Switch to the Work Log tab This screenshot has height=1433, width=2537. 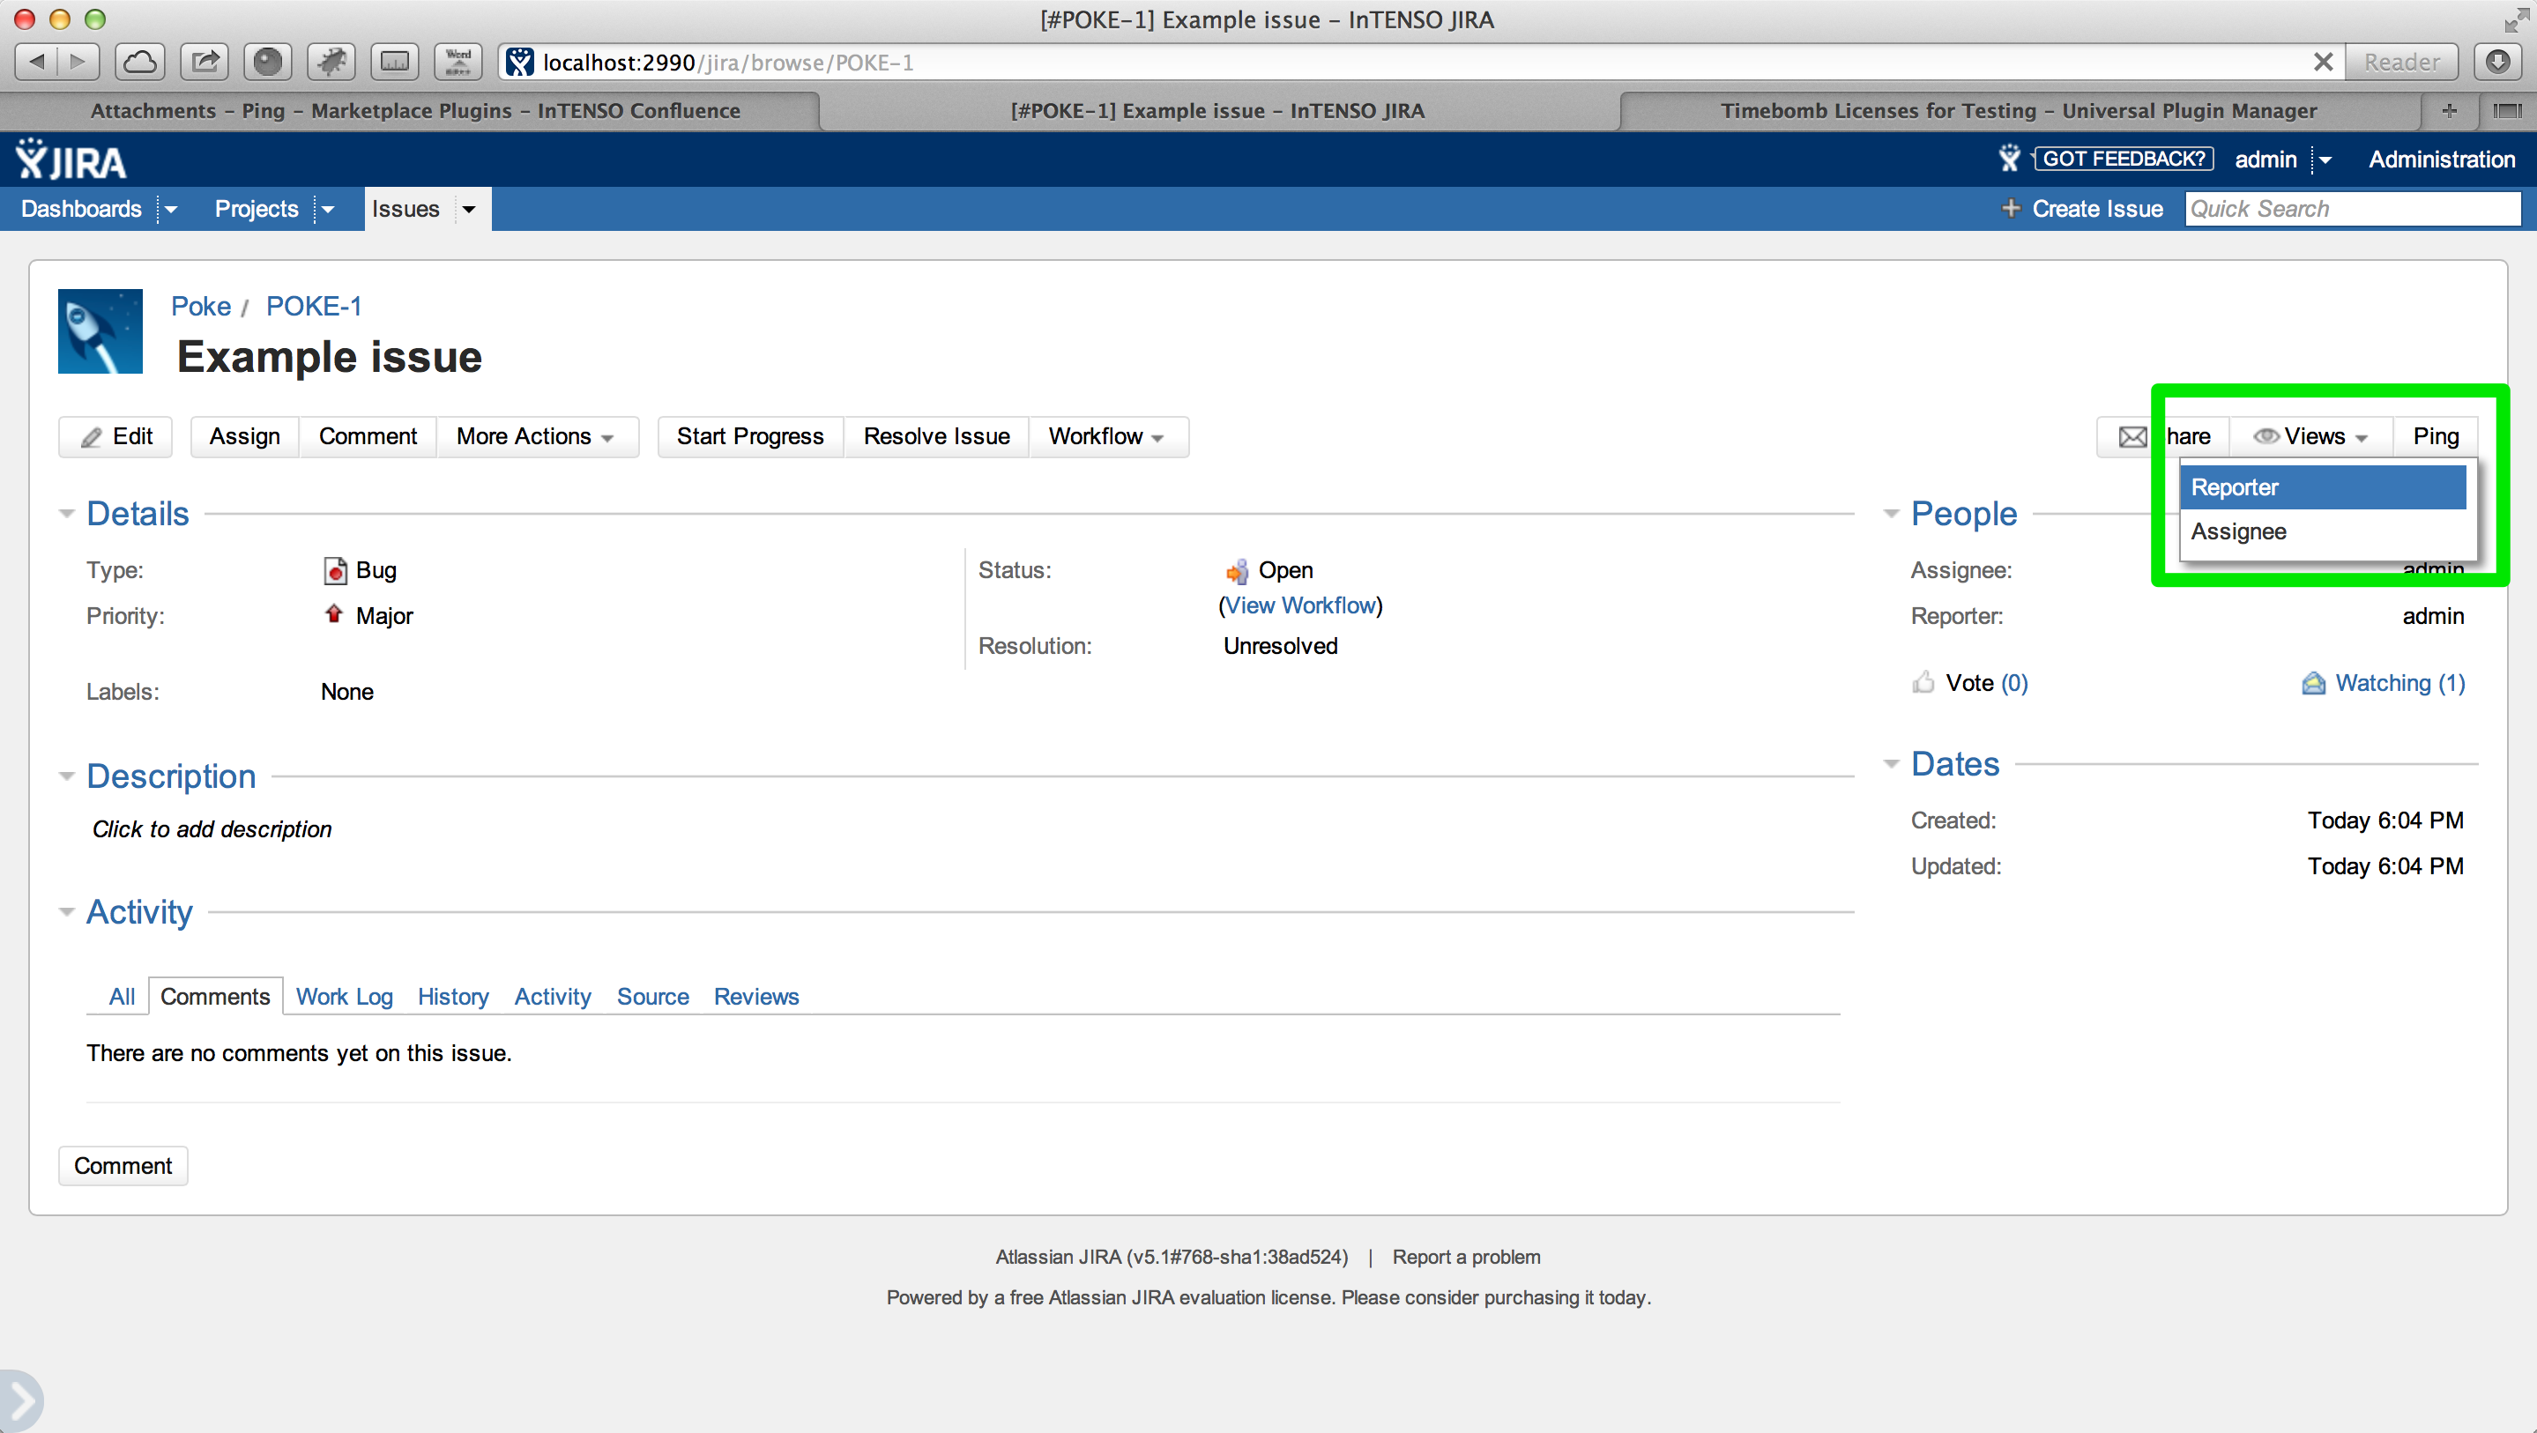pos(344,997)
